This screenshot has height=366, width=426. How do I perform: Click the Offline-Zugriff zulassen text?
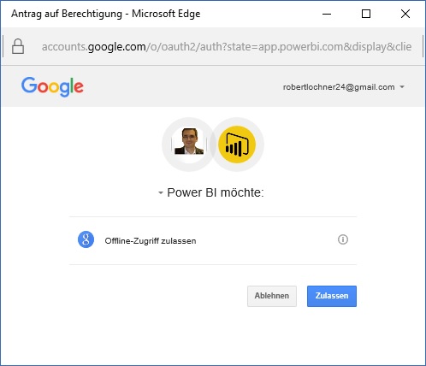(x=151, y=241)
